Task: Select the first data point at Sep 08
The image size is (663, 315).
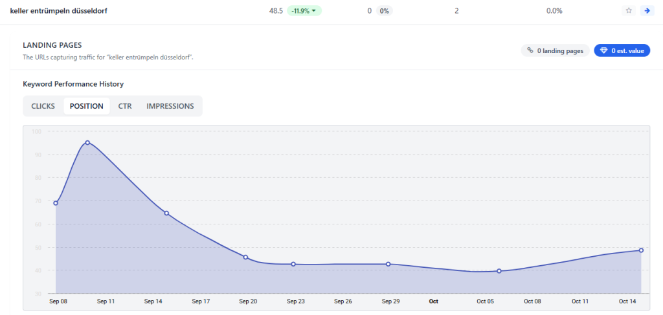Action: pyautogui.click(x=56, y=203)
